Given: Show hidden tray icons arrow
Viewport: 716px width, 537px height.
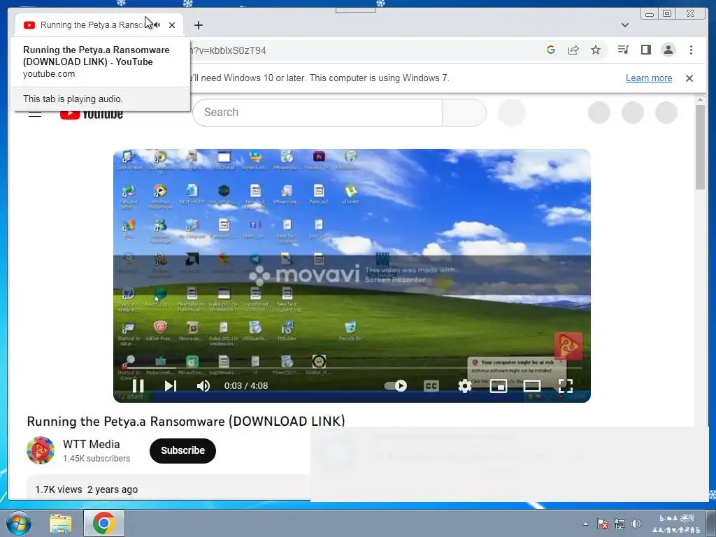Looking at the screenshot, I should click(x=585, y=524).
